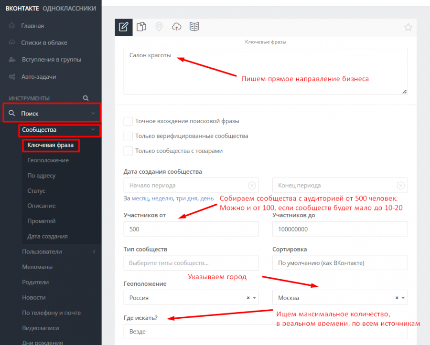430x345 pixels.
Task: Select По адресу search option
Action: coord(42,176)
